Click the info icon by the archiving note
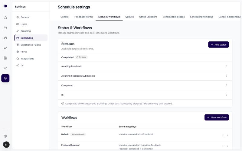Image resolution: width=242 pixels, height=151 pixels. click(63, 103)
